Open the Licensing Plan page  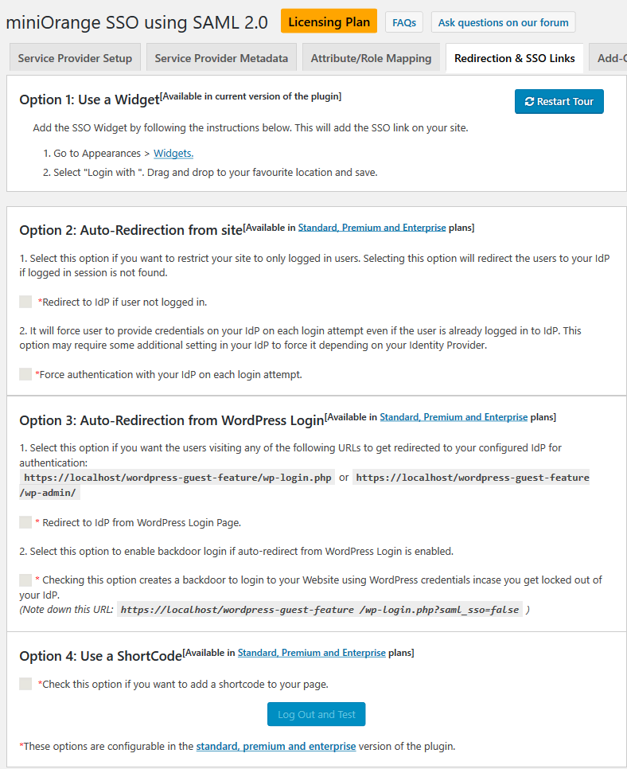[329, 21]
